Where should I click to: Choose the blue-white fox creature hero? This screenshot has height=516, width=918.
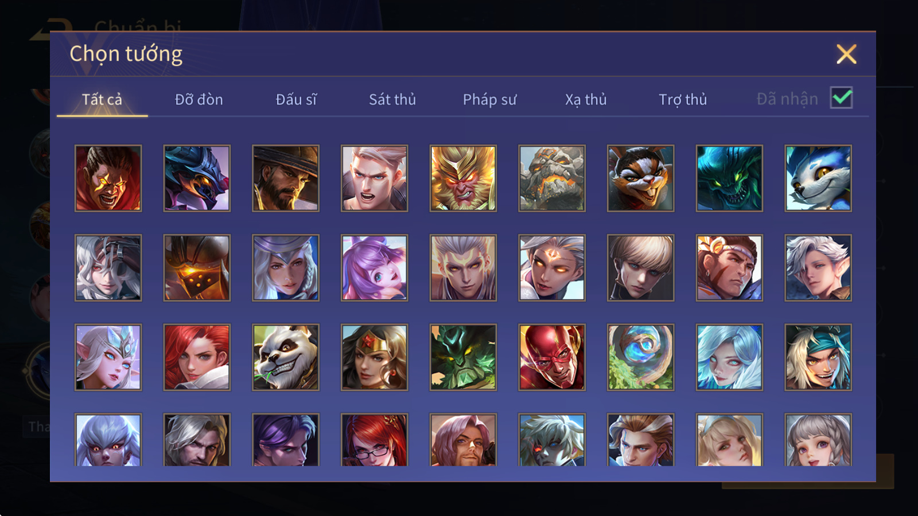click(818, 178)
